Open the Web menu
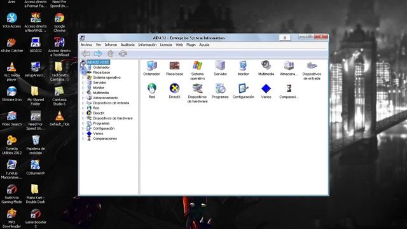The width and height of the screenshot is (407, 229). click(x=179, y=45)
